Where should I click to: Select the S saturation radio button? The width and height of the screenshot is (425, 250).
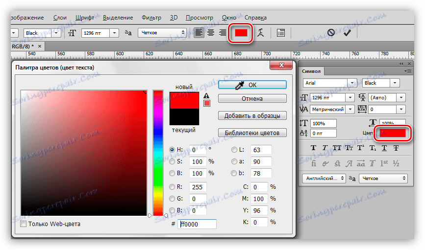tap(172, 161)
